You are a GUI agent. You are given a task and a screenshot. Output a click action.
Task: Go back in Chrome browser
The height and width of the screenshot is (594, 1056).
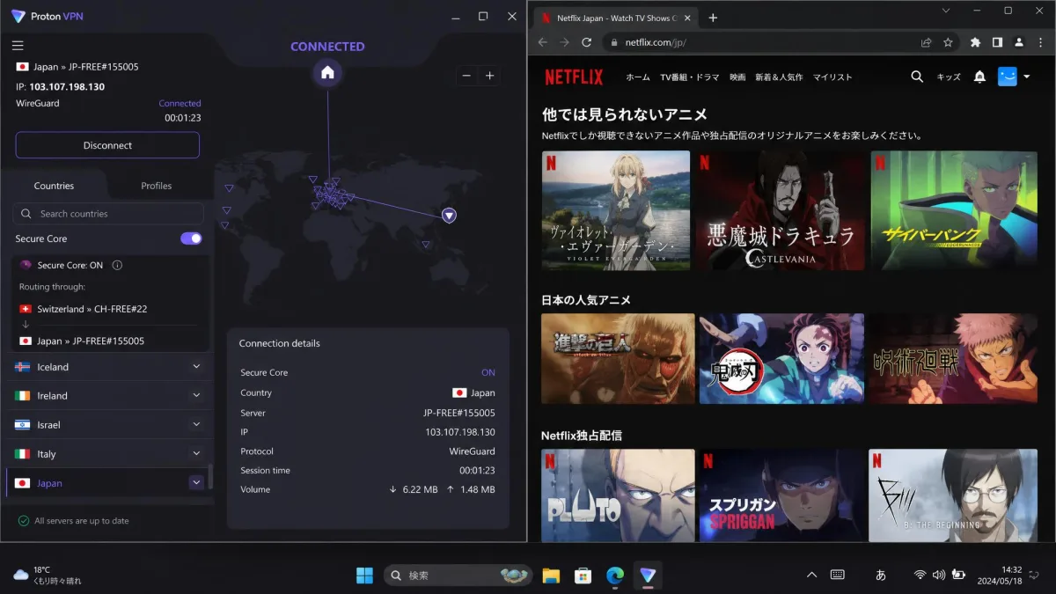[x=542, y=42]
